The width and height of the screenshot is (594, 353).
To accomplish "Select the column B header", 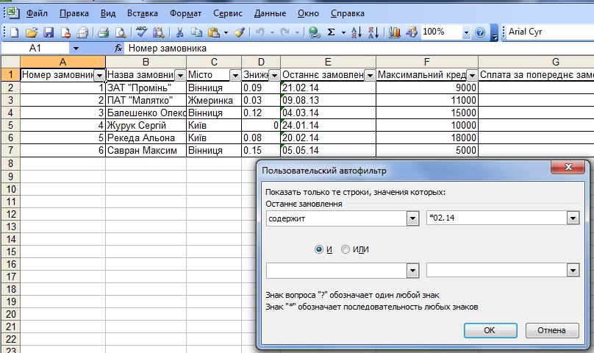I will pos(146,62).
